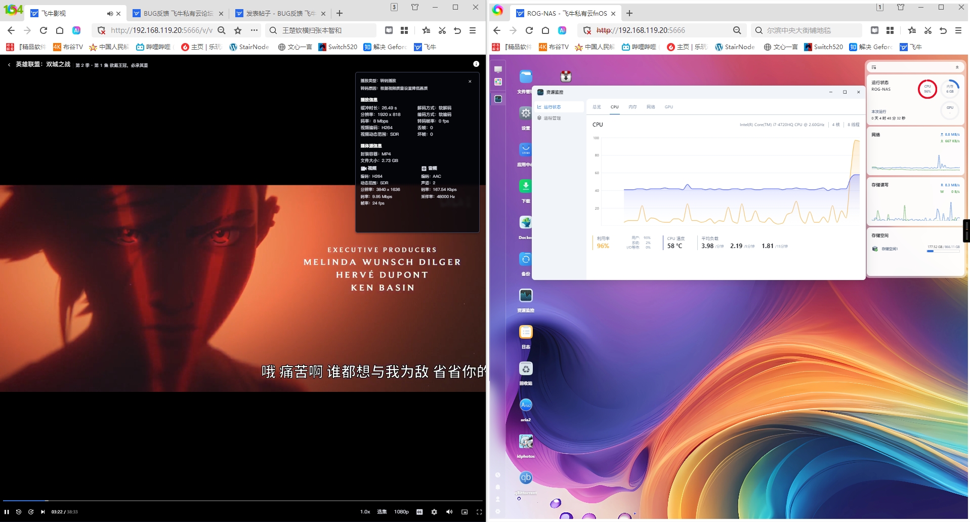Viewport: 970px width, 522px height.
Task: Click the right browser search field 尔滨中央大街铺地毯
Action: 807,30
